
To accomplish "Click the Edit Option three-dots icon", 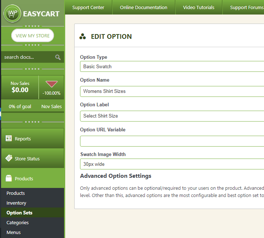I will (83, 37).
